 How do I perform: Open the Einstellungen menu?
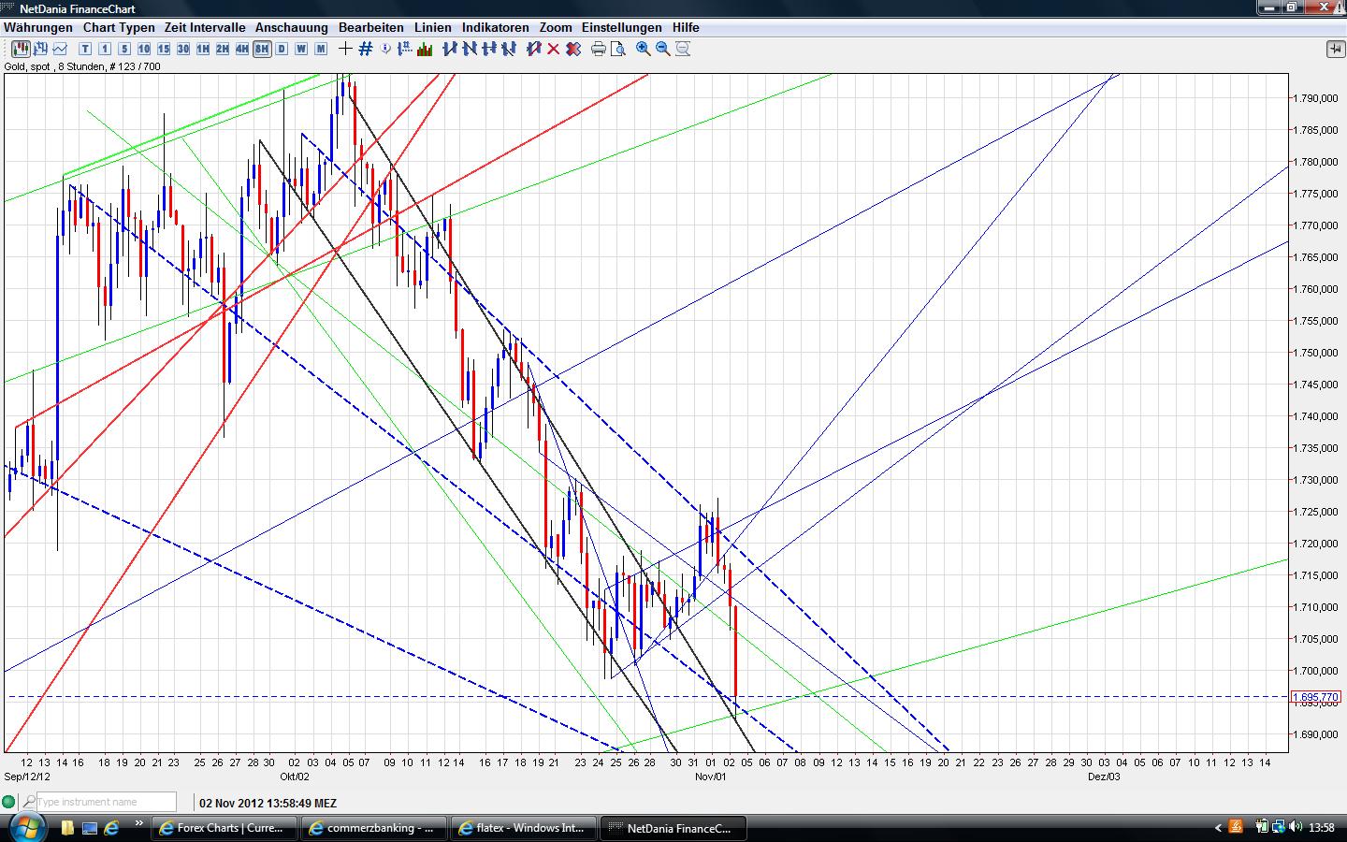click(622, 28)
